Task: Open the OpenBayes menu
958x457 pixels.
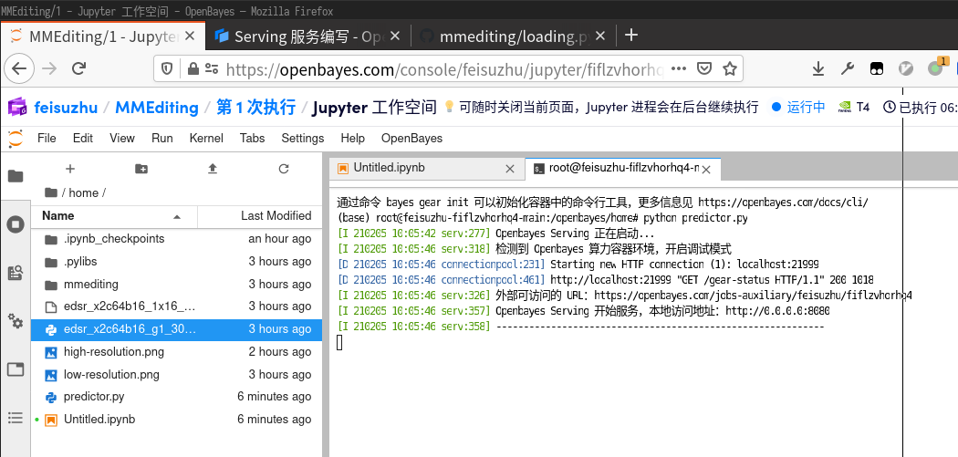Action: point(411,138)
